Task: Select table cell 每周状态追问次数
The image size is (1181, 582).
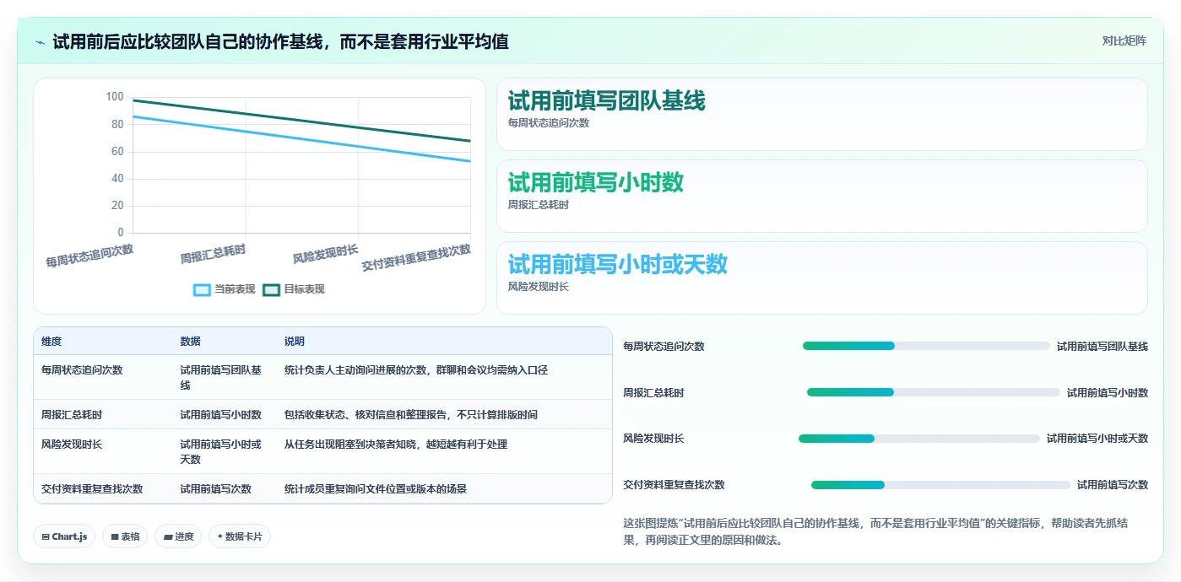Action: click(82, 369)
